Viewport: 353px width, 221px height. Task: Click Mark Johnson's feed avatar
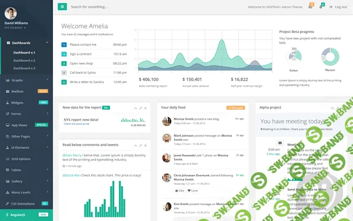(x=166, y=138)
